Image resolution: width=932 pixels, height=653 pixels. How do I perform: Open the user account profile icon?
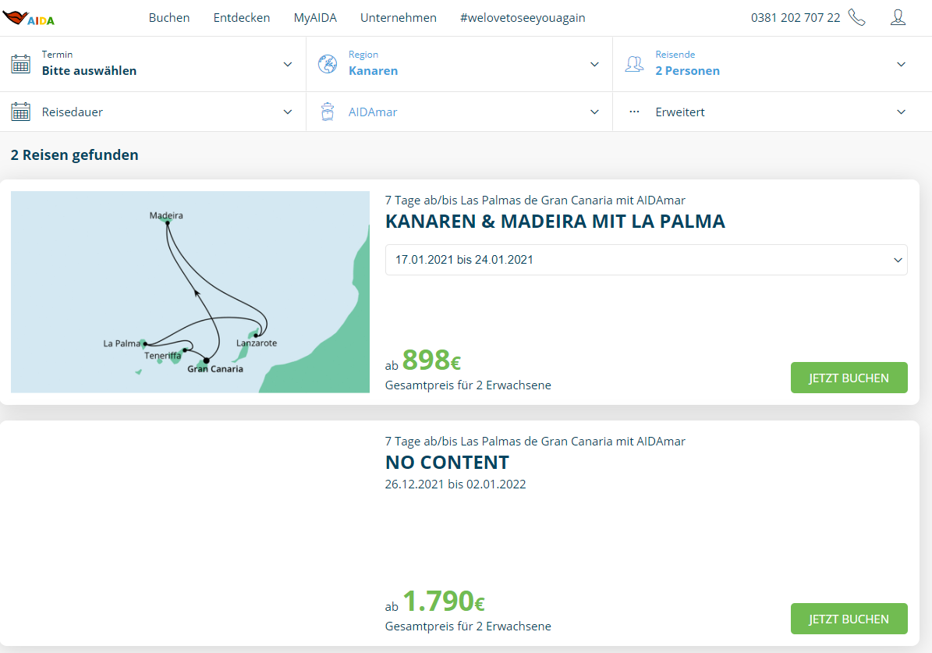coord(898,17)
